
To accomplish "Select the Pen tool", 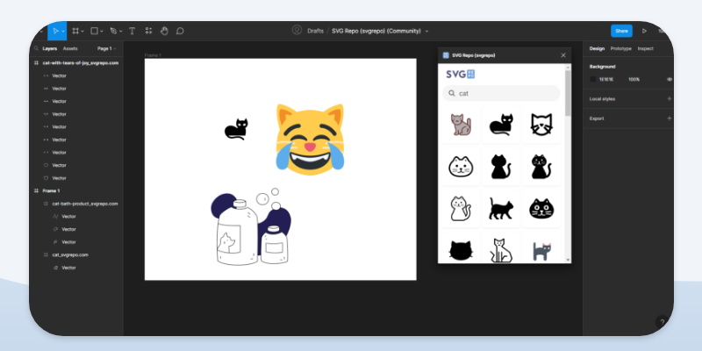I will pos(113,31).
